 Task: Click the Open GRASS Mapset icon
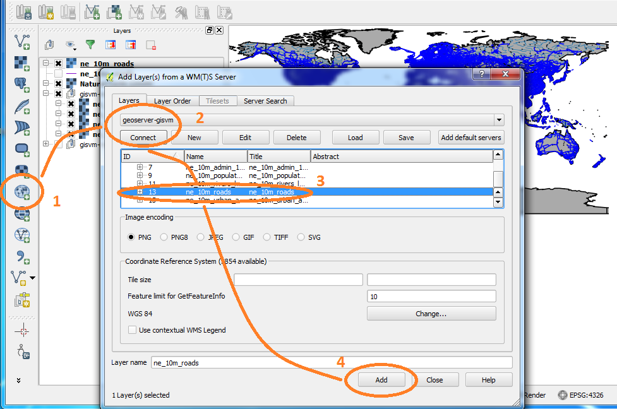(x=25, y=12)
